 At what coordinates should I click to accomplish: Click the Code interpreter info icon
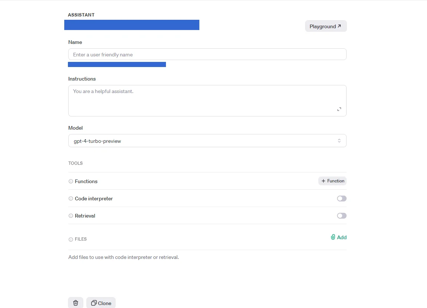(x=71, y=198)
